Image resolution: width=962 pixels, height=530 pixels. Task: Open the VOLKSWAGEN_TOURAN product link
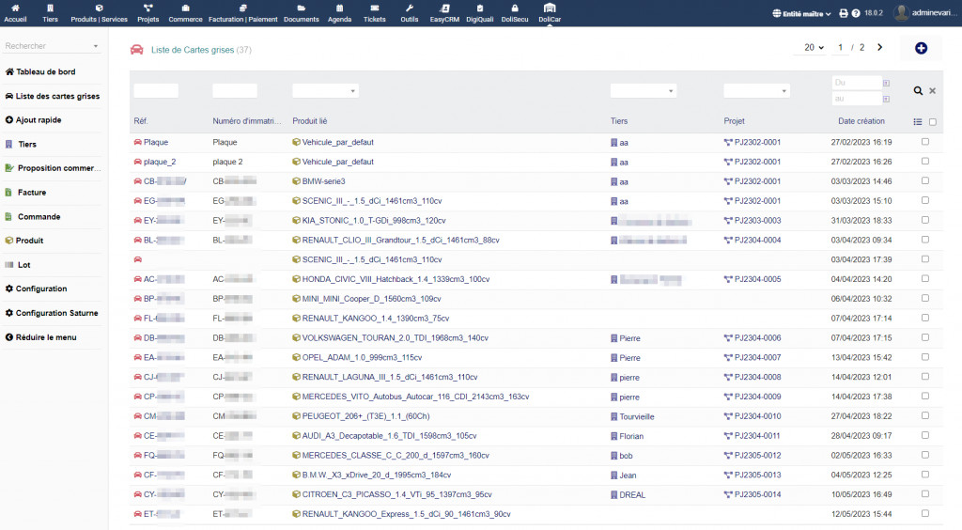pyautogui.click(x=395, y=338)
